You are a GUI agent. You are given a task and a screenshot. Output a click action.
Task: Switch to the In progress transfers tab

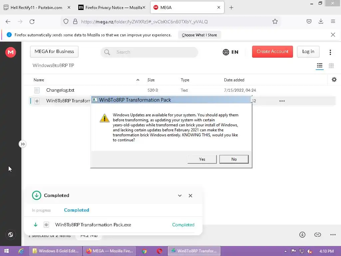(41, 210)
